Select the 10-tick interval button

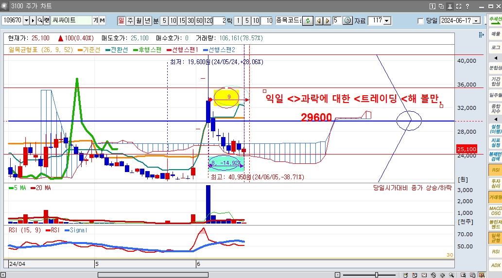(x=256, y=21)
